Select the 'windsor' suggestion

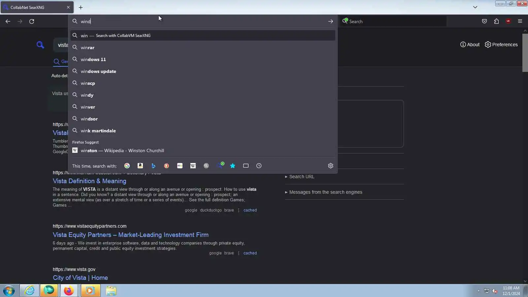203,119
